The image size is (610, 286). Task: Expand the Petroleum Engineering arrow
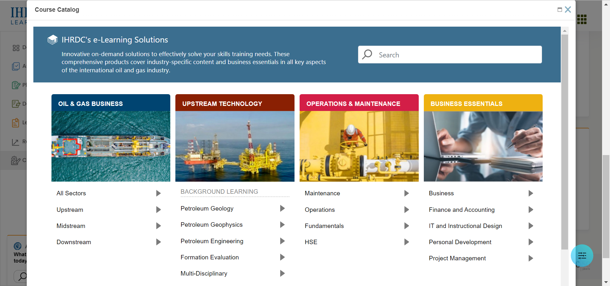pos(282,241)
